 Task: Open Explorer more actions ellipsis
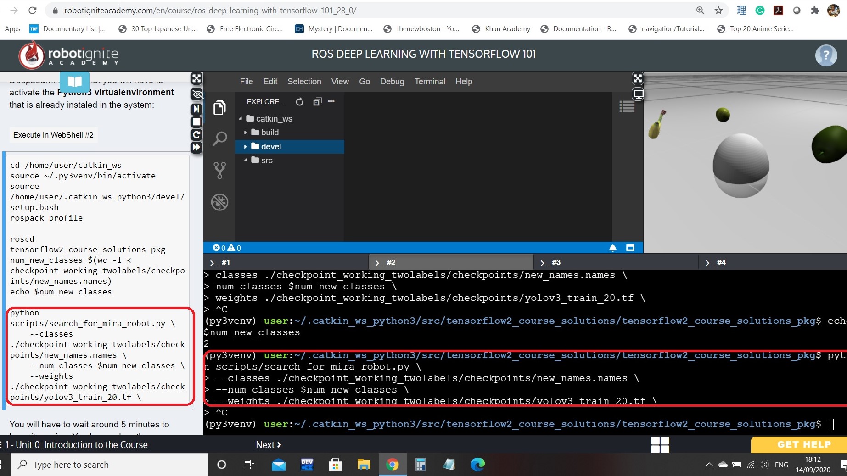pyautogui.click(x=331, y=101)
